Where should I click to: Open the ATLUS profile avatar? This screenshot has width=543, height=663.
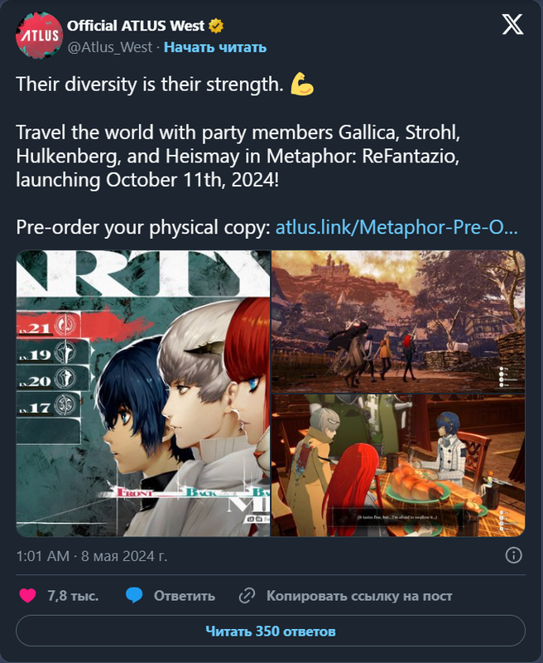(39, 36)
